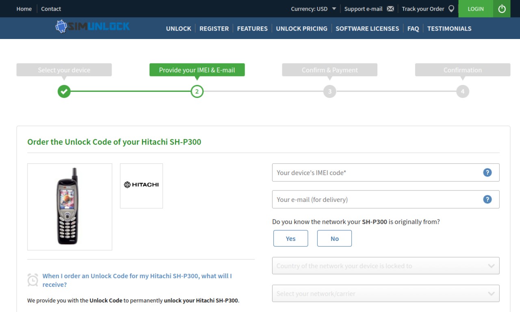
Task: Open the Contact link in top bar
Action: point(51,9)
